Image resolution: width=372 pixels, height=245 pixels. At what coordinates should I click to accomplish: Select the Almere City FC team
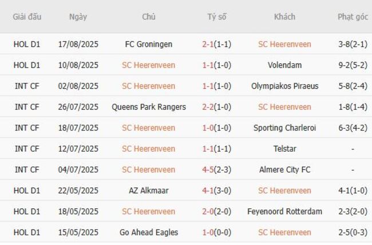click(284, 169)
